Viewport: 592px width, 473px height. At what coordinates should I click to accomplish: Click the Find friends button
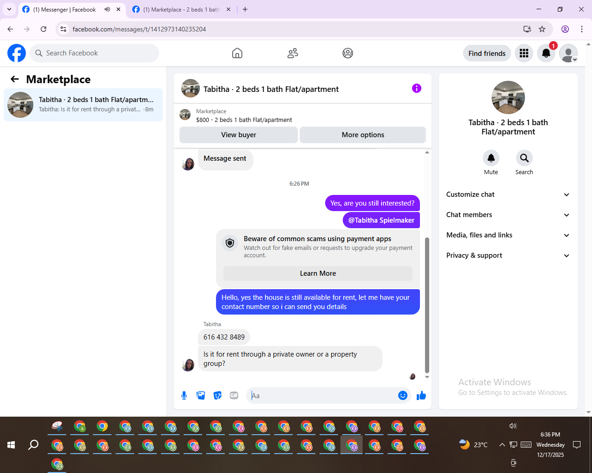pyautogui.click(x=487, y=53)
